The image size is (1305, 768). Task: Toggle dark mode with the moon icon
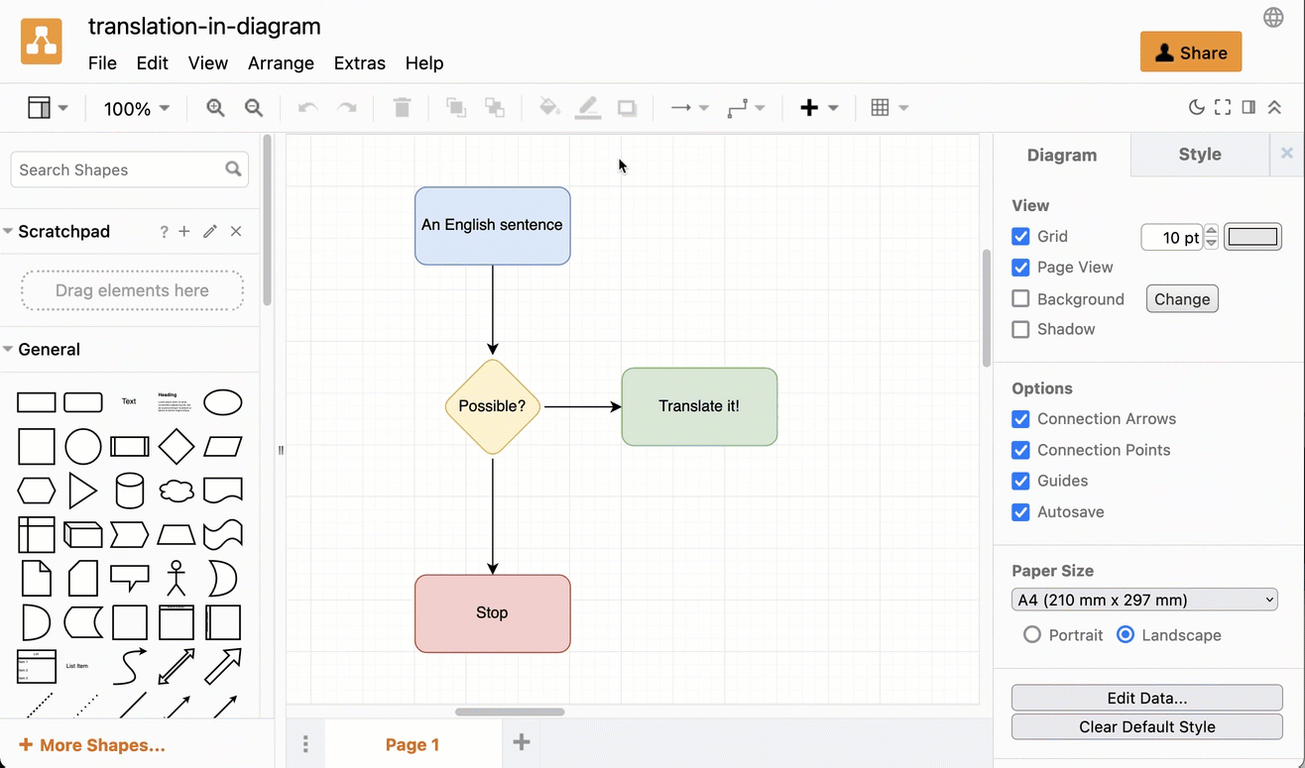[1196, 107]
